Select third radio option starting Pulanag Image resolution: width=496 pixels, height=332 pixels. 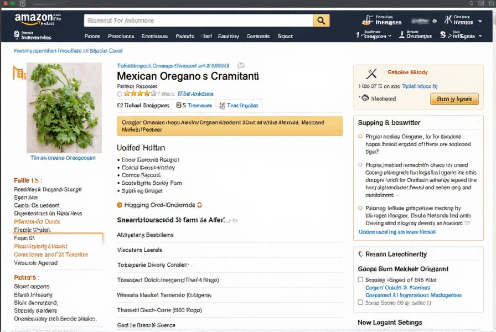coord(360,207)
